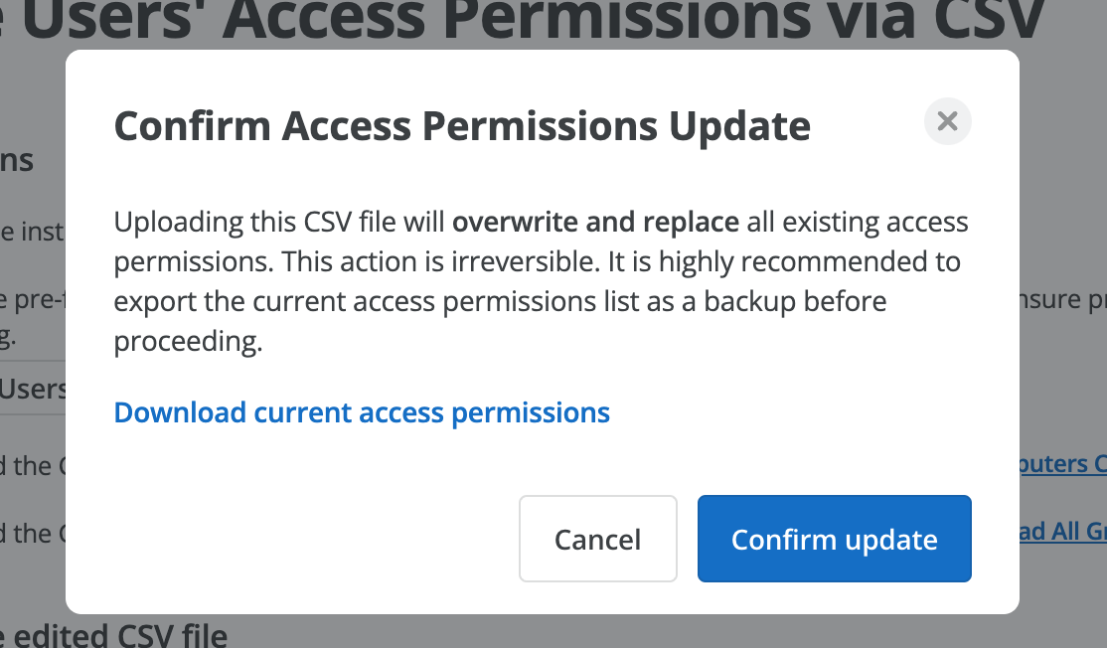The image size is (1107, 648).
Task: Click the dimmed 'nsure pr' text at right edge
Action: point(1062,299)
